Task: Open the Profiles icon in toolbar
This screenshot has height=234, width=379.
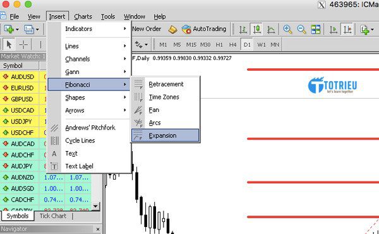Action: [x=29, y=30]
